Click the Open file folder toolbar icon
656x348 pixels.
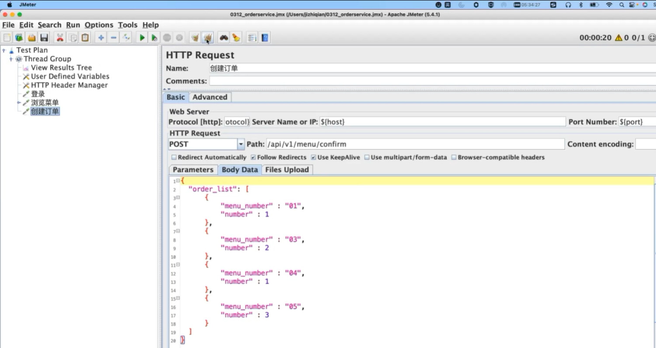(x=32, y=38)
